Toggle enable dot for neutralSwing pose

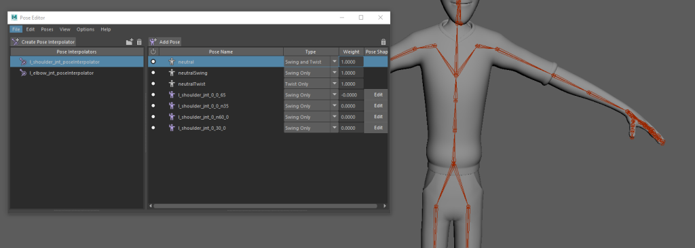click(x=153, y=73)
